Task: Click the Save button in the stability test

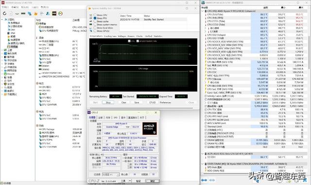Action: (x=137, y=102)
